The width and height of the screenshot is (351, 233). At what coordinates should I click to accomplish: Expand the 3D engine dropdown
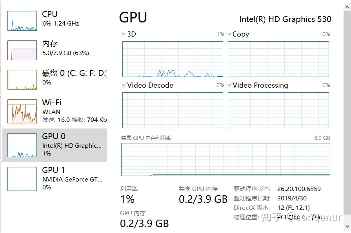[124, 34]
